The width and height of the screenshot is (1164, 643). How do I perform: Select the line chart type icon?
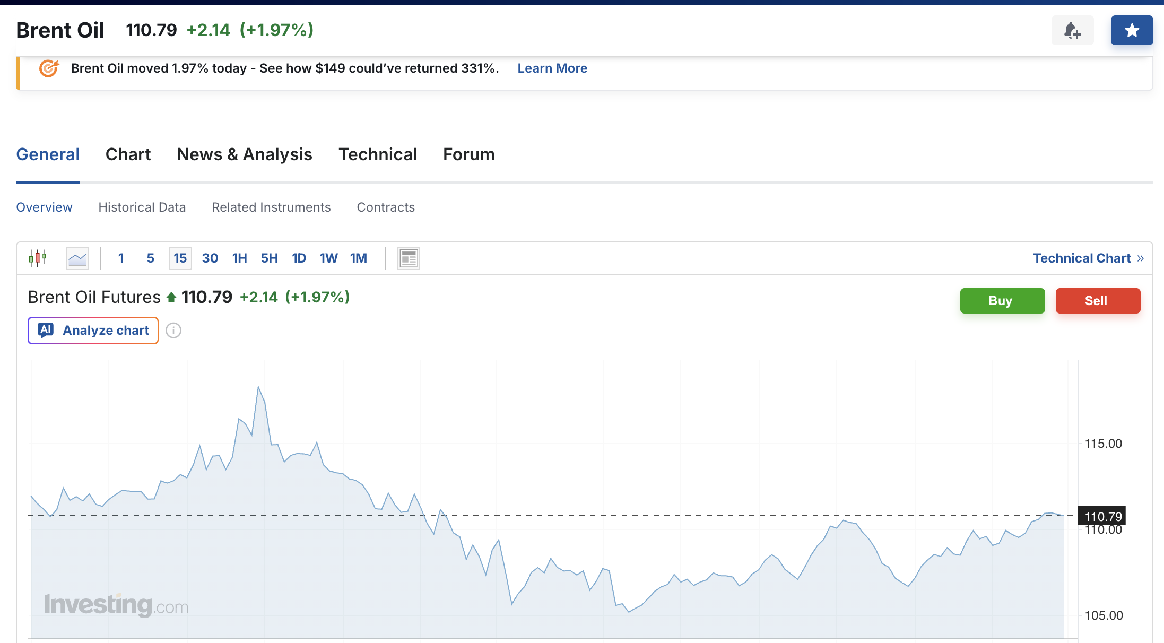click(77, 258)
